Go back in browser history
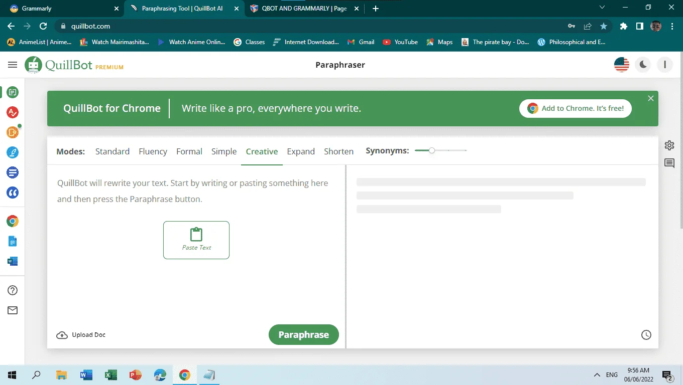The height and width of the screenshot is (385, 683). (11, 26)
